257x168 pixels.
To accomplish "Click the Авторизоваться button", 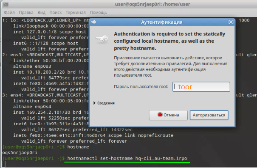I will [209, 115].
